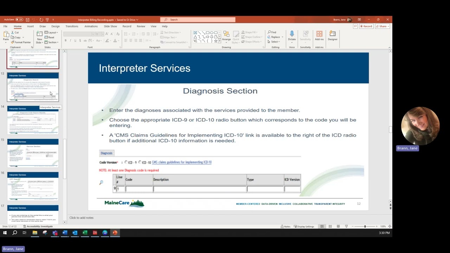Click the Reset slide button
Image resolution: width=450 pixels, height=253 pixels.
[50, 37]
